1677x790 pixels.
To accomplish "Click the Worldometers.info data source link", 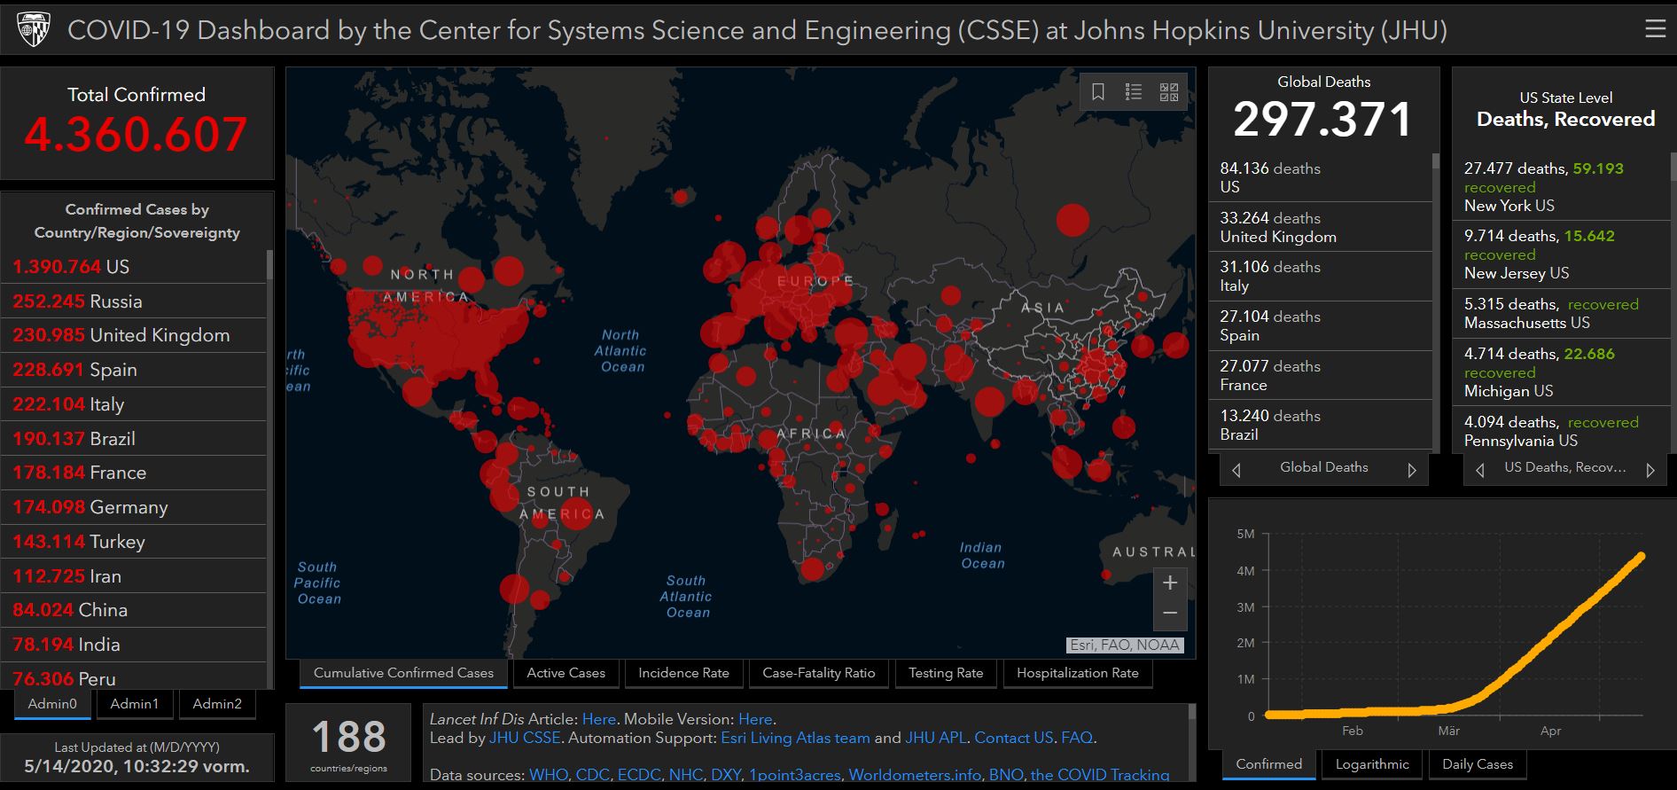I will click(x=915, y=775).
